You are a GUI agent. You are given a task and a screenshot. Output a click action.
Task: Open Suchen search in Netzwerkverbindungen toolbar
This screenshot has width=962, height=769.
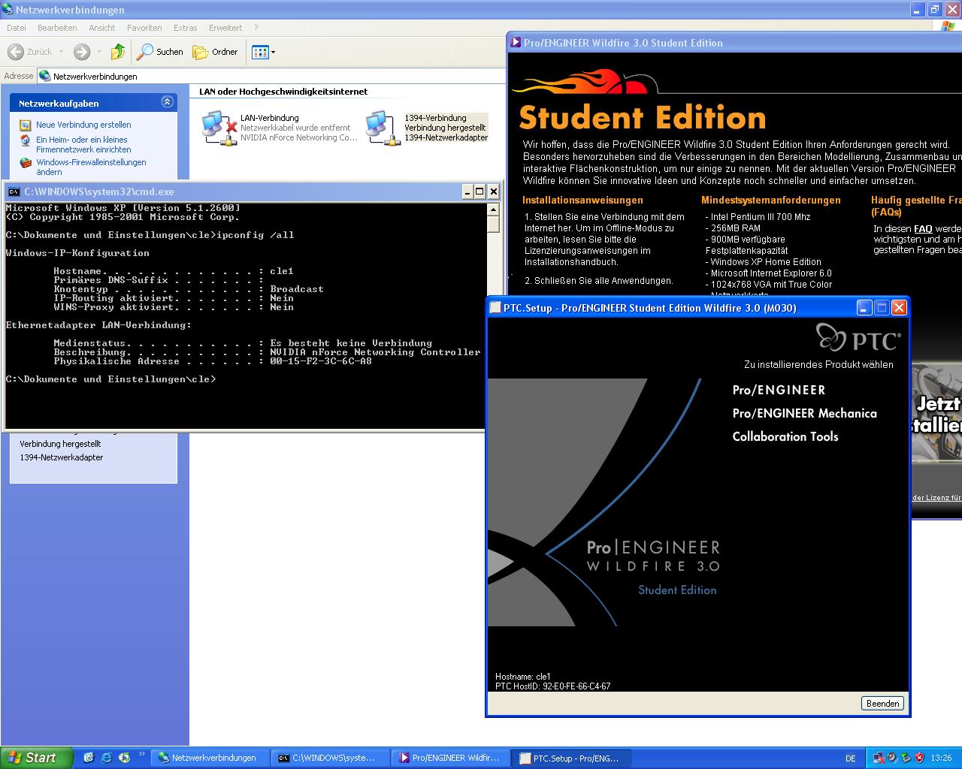(x=160, y=52)
